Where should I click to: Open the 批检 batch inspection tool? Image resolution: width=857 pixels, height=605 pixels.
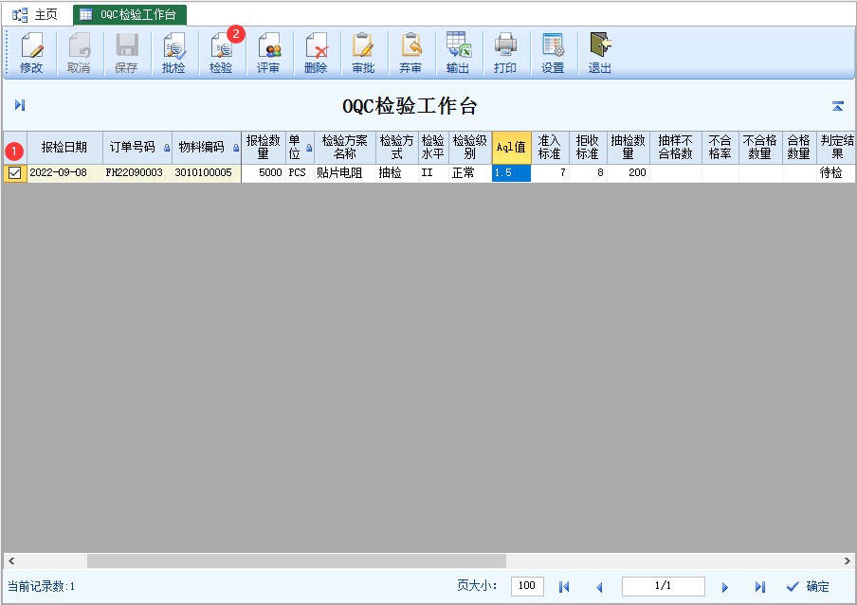[x=173, y=53]
